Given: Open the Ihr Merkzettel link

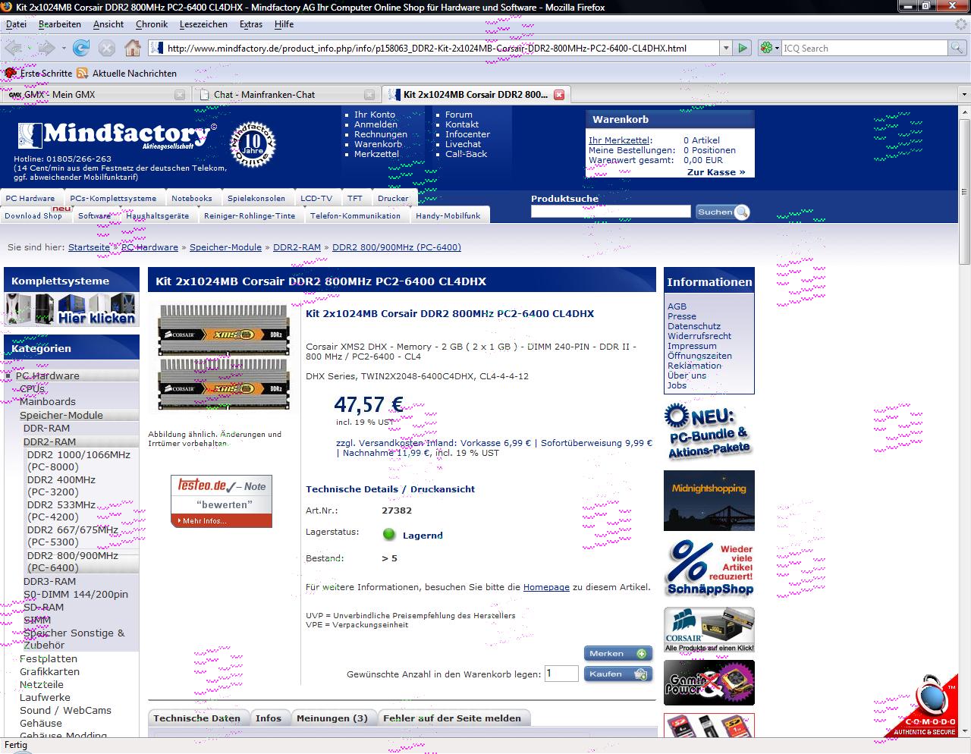Looking at the screenshot, I should [619, 140].
